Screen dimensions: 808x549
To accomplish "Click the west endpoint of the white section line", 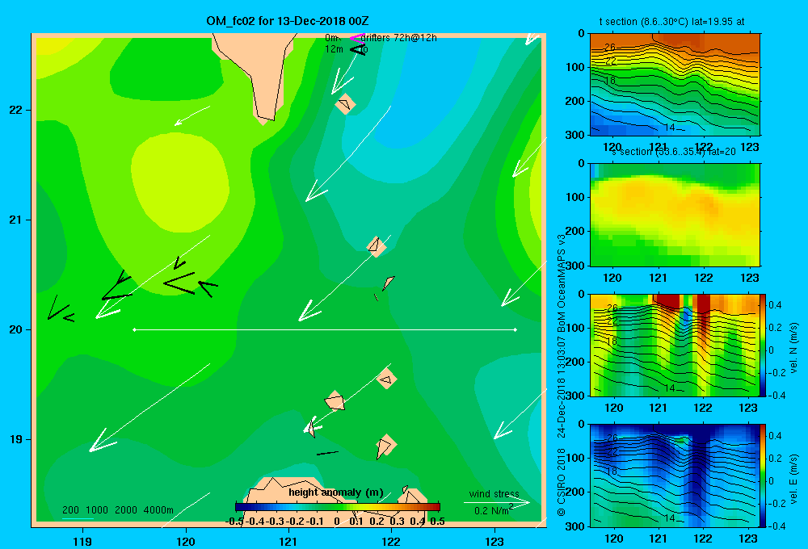I will point(134,329).
